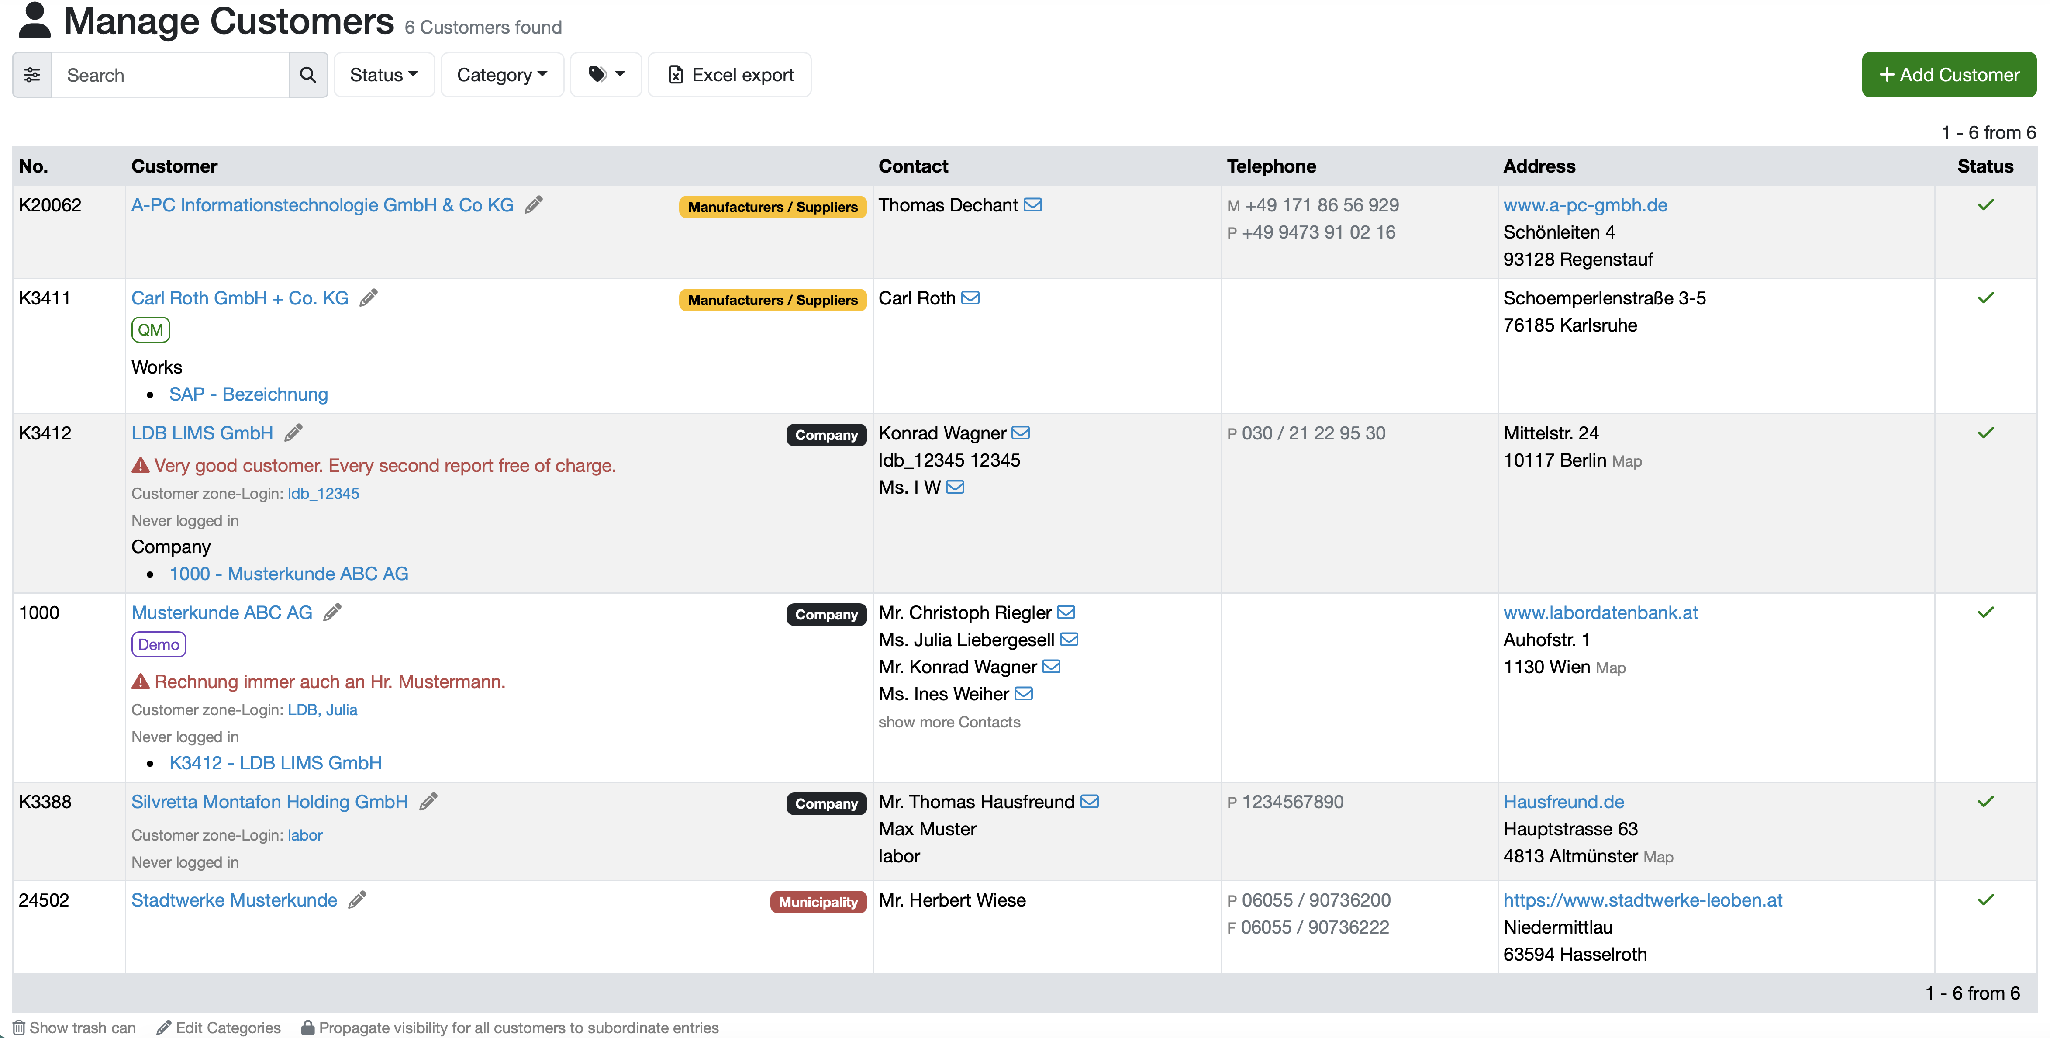Click the envelope icon next to Ms. Julia Liebergesell
2050x1038 pixels.
coord(1070,640)
